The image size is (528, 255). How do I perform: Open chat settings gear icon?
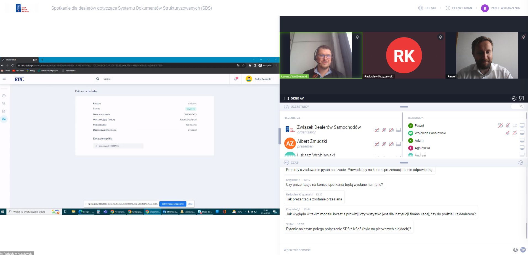click(521, 163)
